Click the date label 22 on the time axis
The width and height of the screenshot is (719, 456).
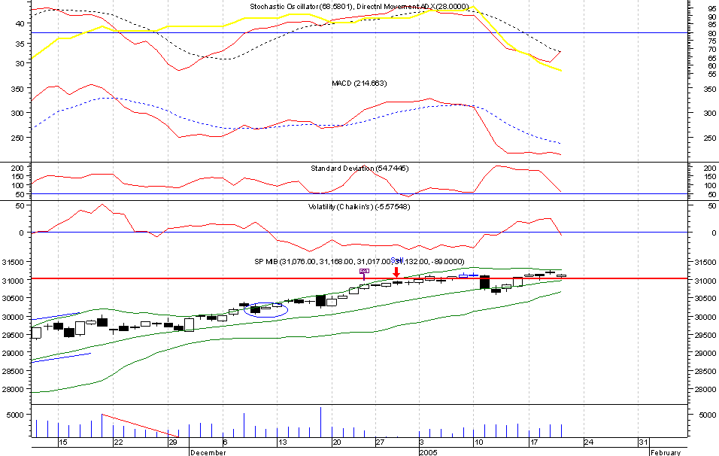click(x=118, y=442)
